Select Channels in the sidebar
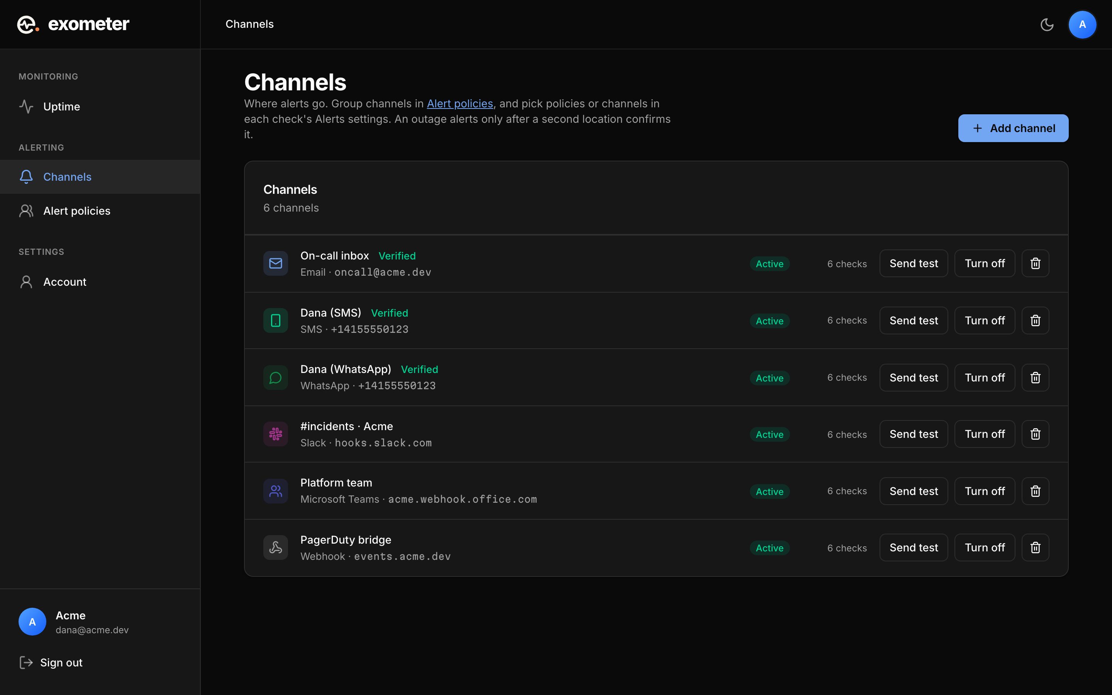Image resolution: width=1112 pixels, height=695 pixels. pos(100,177)
